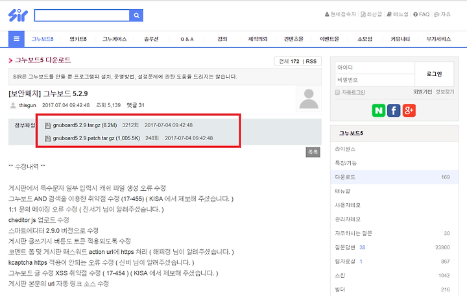
Task: Open the 매뉴얼 top link
Action: pos(398,14)
